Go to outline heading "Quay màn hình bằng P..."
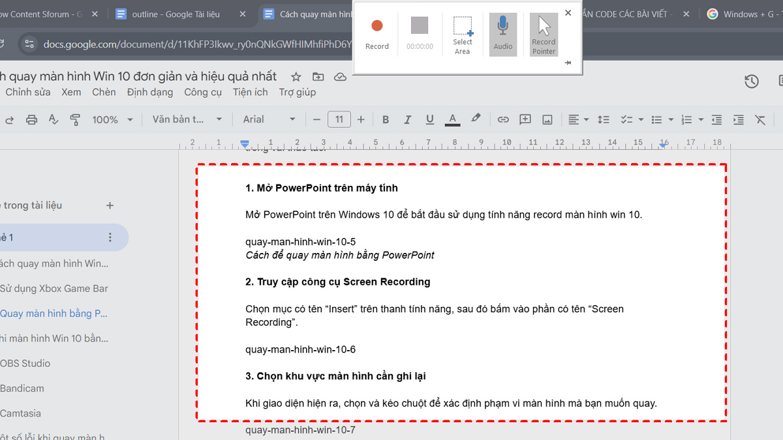 [x=54, y=314]
